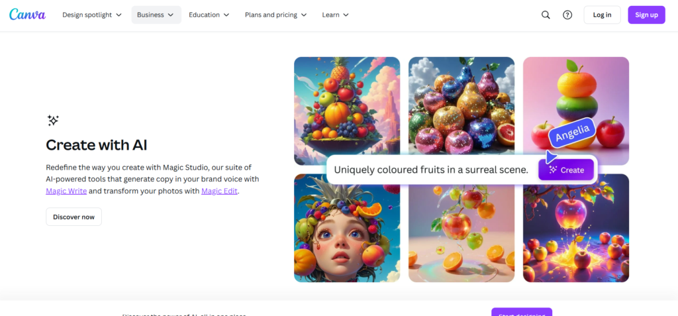The width and height of the screenshot is (678, 316).
Task: Click the surreal fruits prompt text field
Action: pos(430,170)
